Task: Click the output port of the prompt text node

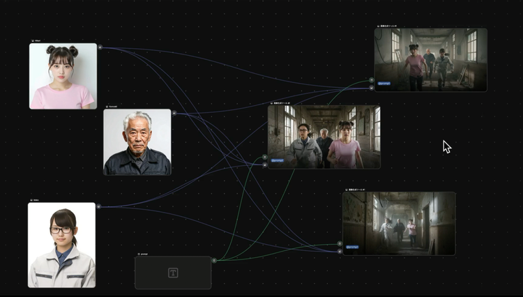Action: (214, 261)
